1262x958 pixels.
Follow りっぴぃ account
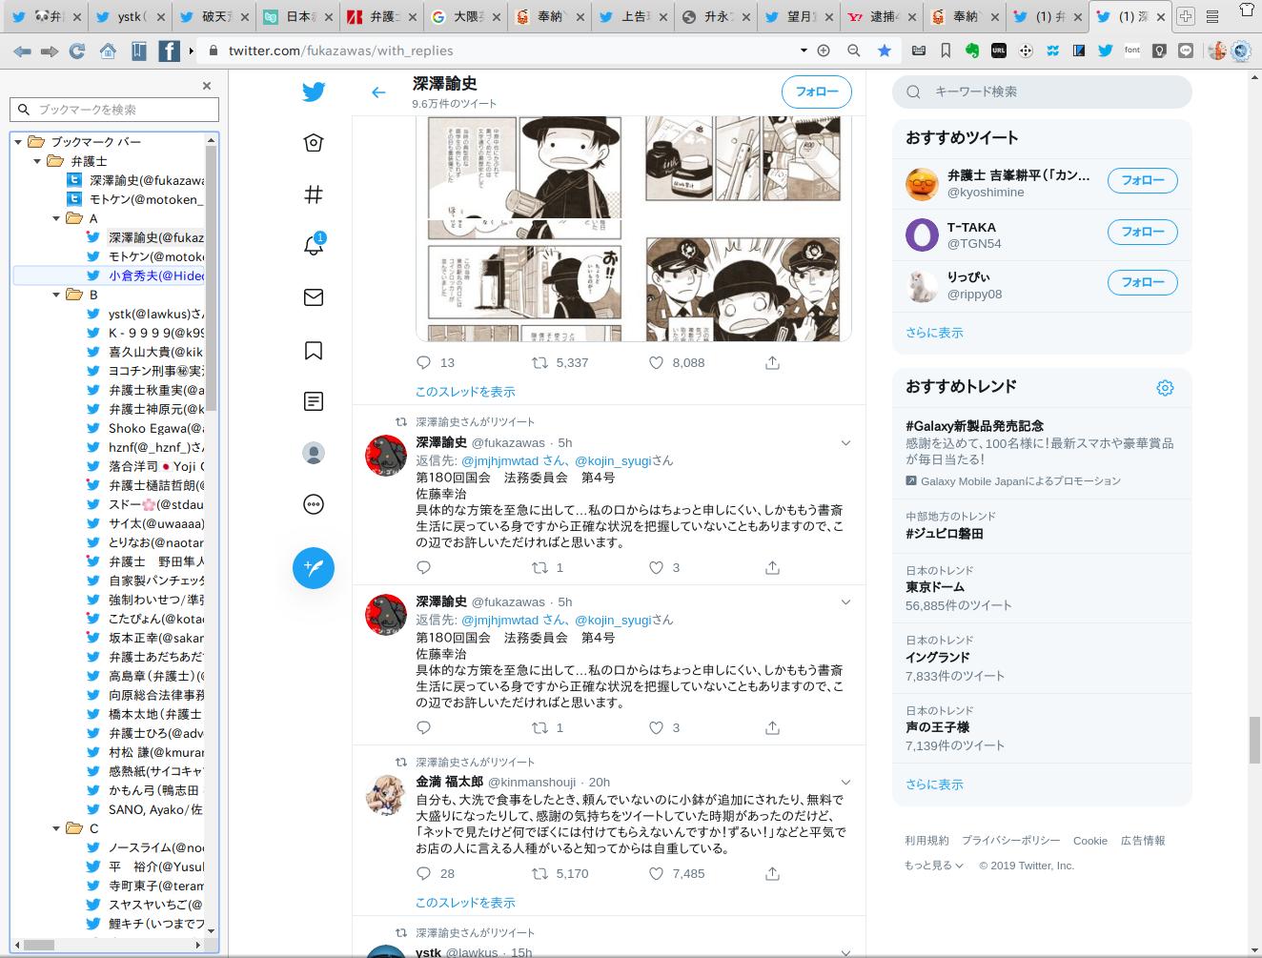click(x=1143, y=282)
